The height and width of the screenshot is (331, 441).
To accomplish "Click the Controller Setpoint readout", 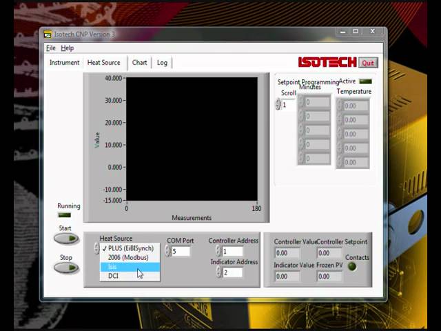I will coord(329,253).
